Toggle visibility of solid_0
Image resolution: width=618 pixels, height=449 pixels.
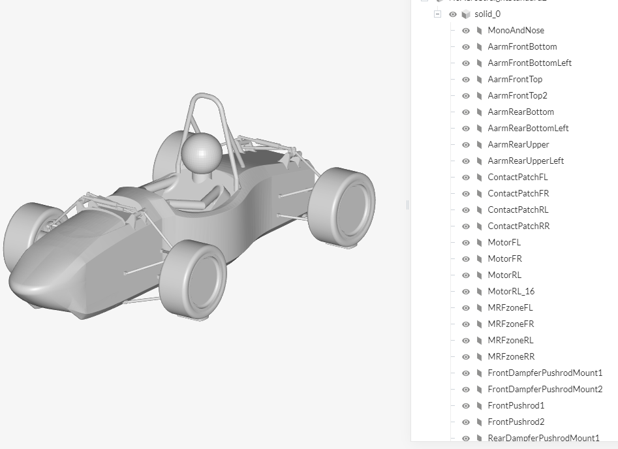tap(453, 14)
